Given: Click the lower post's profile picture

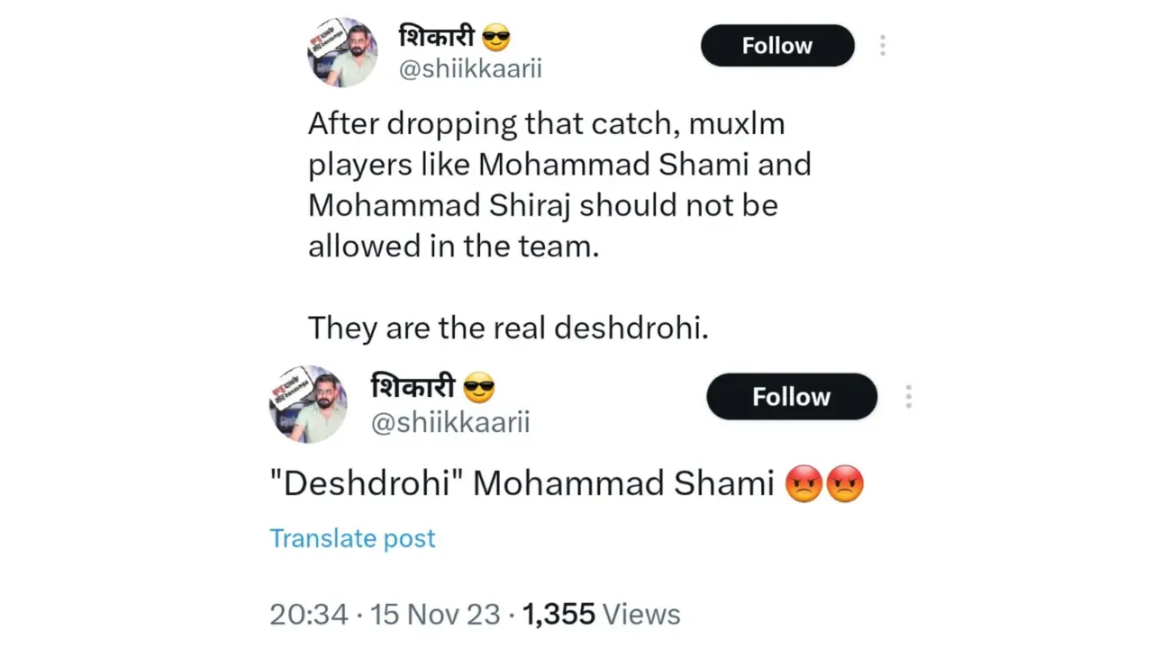Looking at the screenshot, I should (x=308, y=404).
